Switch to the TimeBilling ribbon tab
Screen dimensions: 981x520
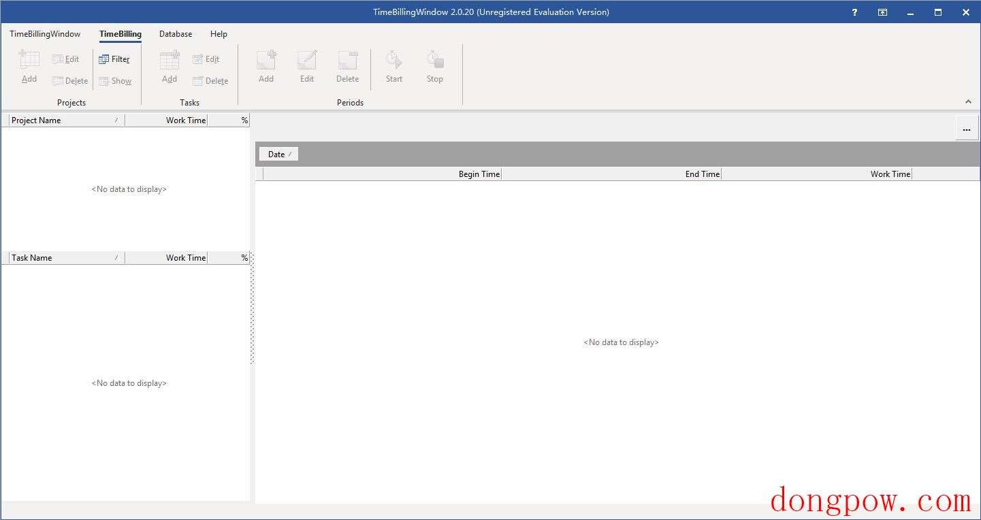[x=120, y=34]
